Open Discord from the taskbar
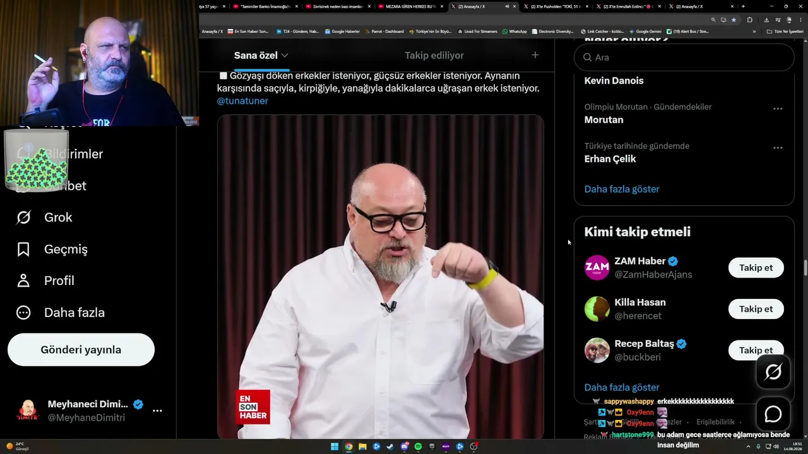Image resolution: width=808 pixels, height=454 pixels. (404, 446)
